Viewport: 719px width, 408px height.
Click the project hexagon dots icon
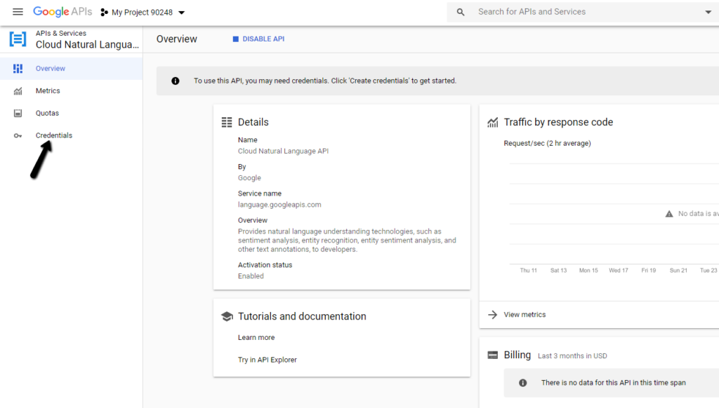pos(104,13)
